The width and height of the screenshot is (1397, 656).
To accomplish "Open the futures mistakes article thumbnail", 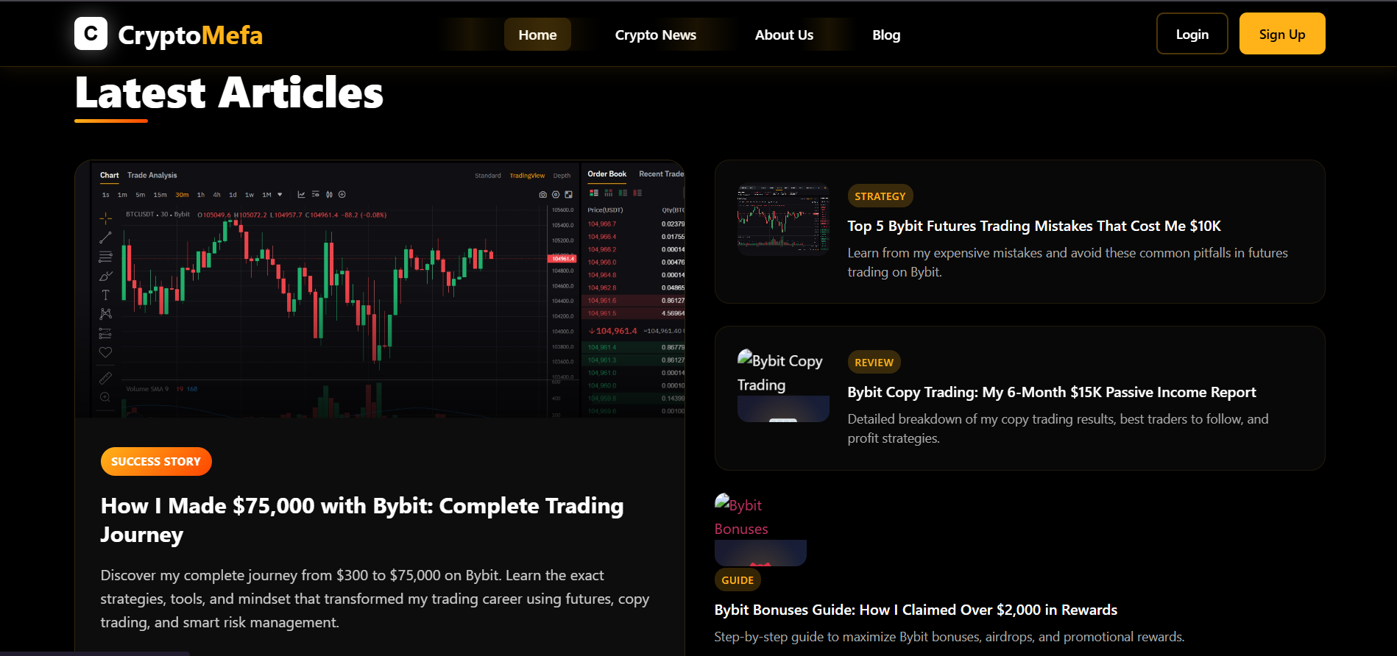I will click(x=783, y=219).
